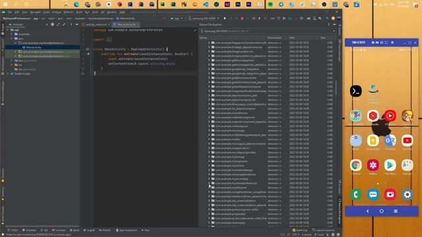
Task: Expand Gradle Scripts node
Action: [x=8, y=74]
